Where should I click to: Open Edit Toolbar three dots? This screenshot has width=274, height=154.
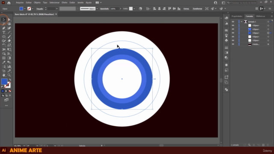tap(6, 106)
